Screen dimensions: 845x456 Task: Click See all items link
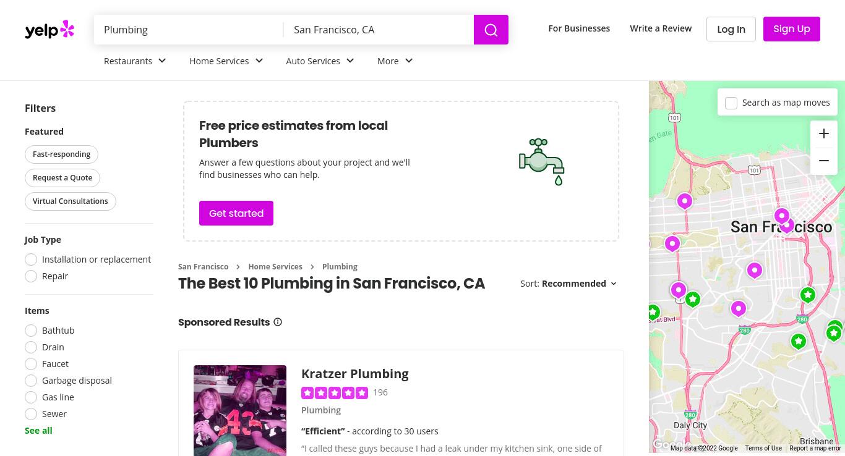point(38,431)
